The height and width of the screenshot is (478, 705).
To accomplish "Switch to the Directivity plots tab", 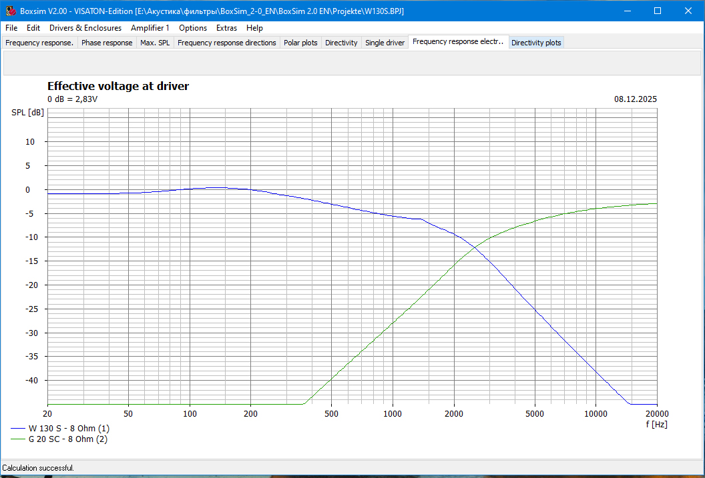I will coord(536,43).
